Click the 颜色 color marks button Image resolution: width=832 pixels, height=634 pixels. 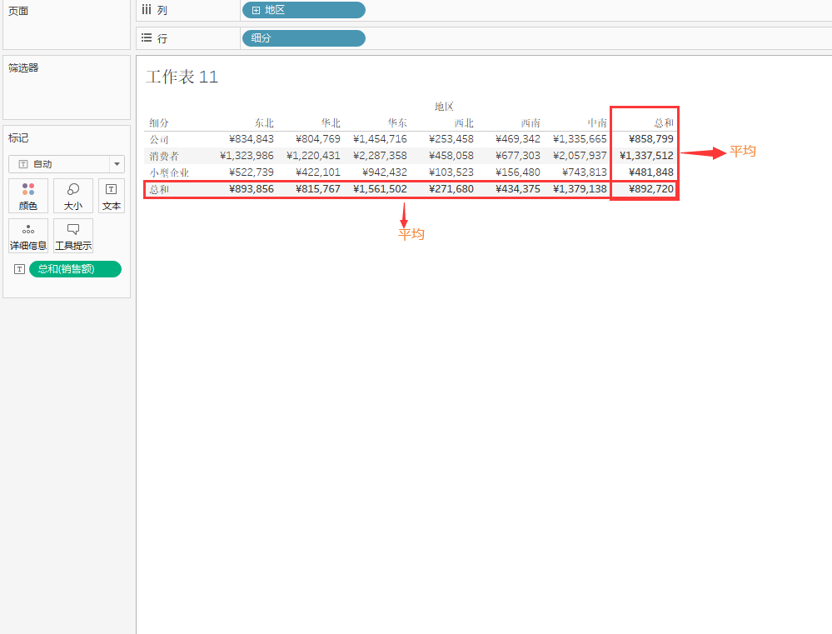coord(28,196)
